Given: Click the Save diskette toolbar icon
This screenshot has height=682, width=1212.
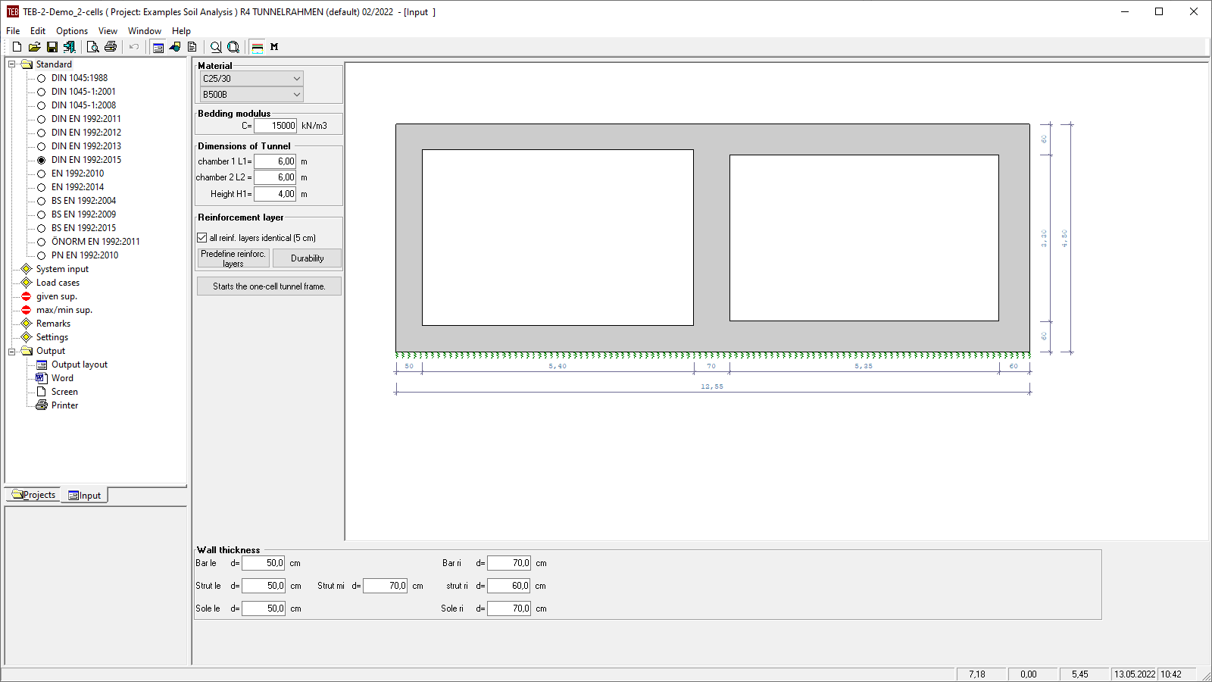Looking at the screenshot, I should pos(52,47).
